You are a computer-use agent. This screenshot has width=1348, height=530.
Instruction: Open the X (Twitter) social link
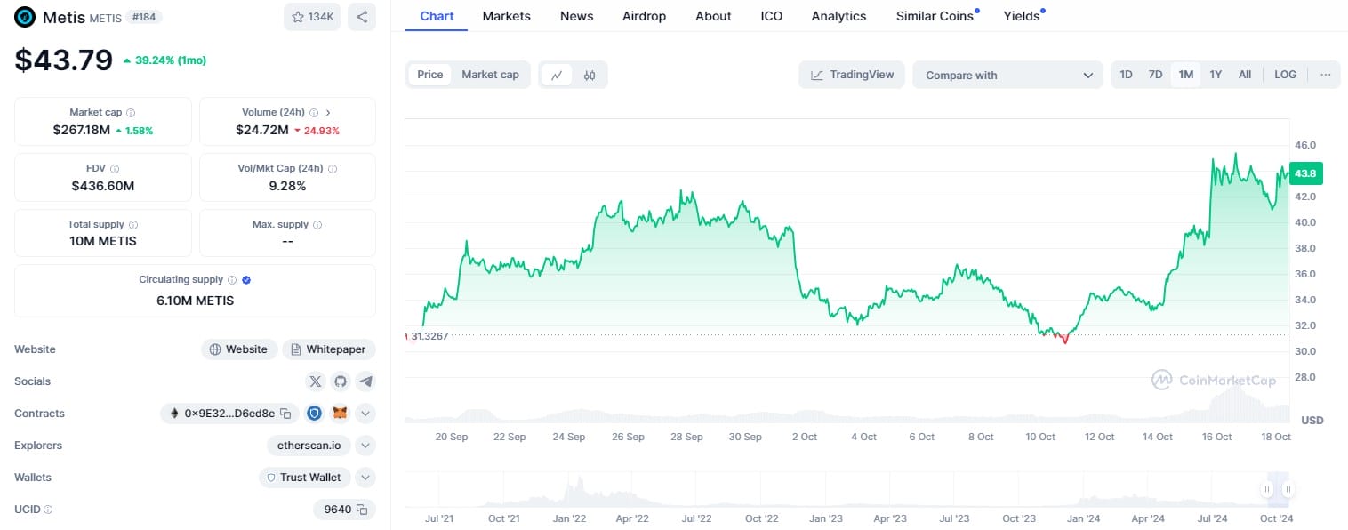coord(315,381)
